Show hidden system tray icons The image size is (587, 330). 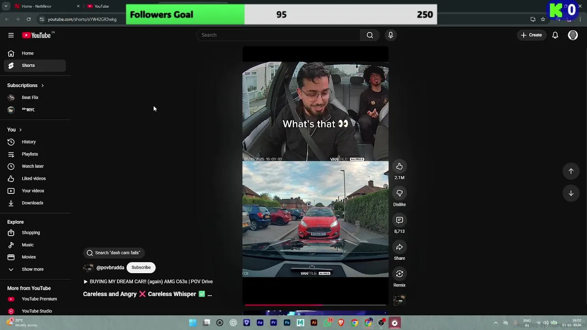click(496, 323)
